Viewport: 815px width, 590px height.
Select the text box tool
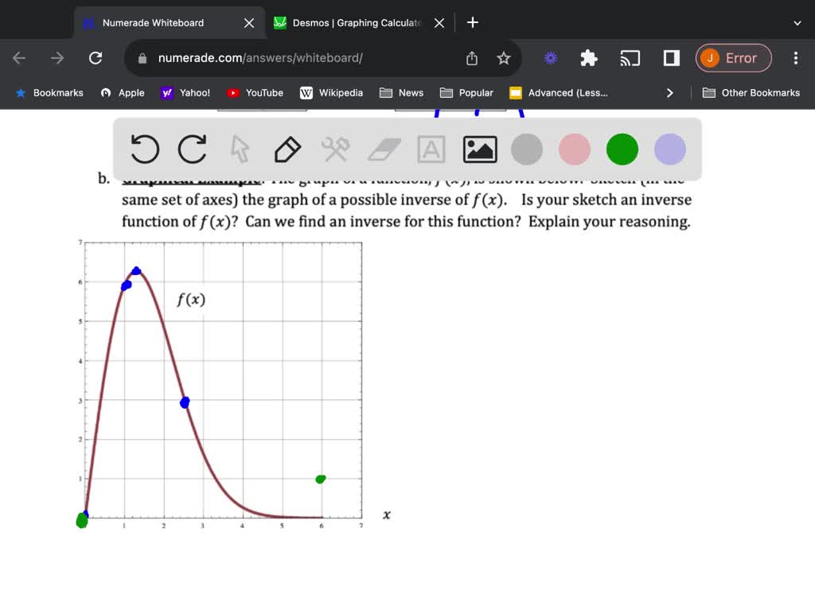coord(431,149)
